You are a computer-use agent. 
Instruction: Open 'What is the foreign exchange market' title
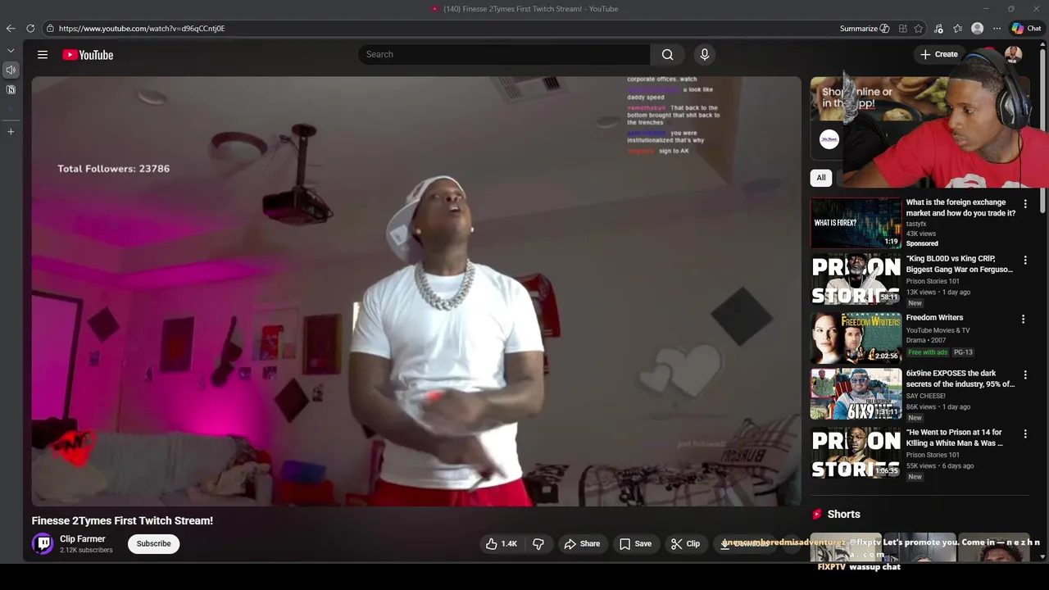point(960,208)
